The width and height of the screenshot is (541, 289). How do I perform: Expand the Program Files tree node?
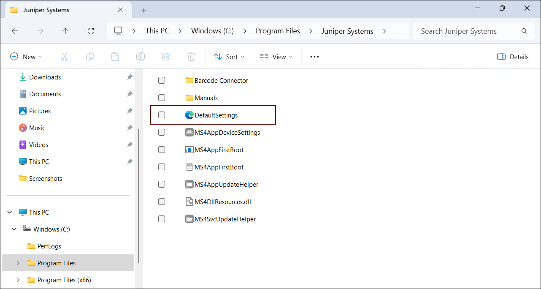tap(18, 263)
